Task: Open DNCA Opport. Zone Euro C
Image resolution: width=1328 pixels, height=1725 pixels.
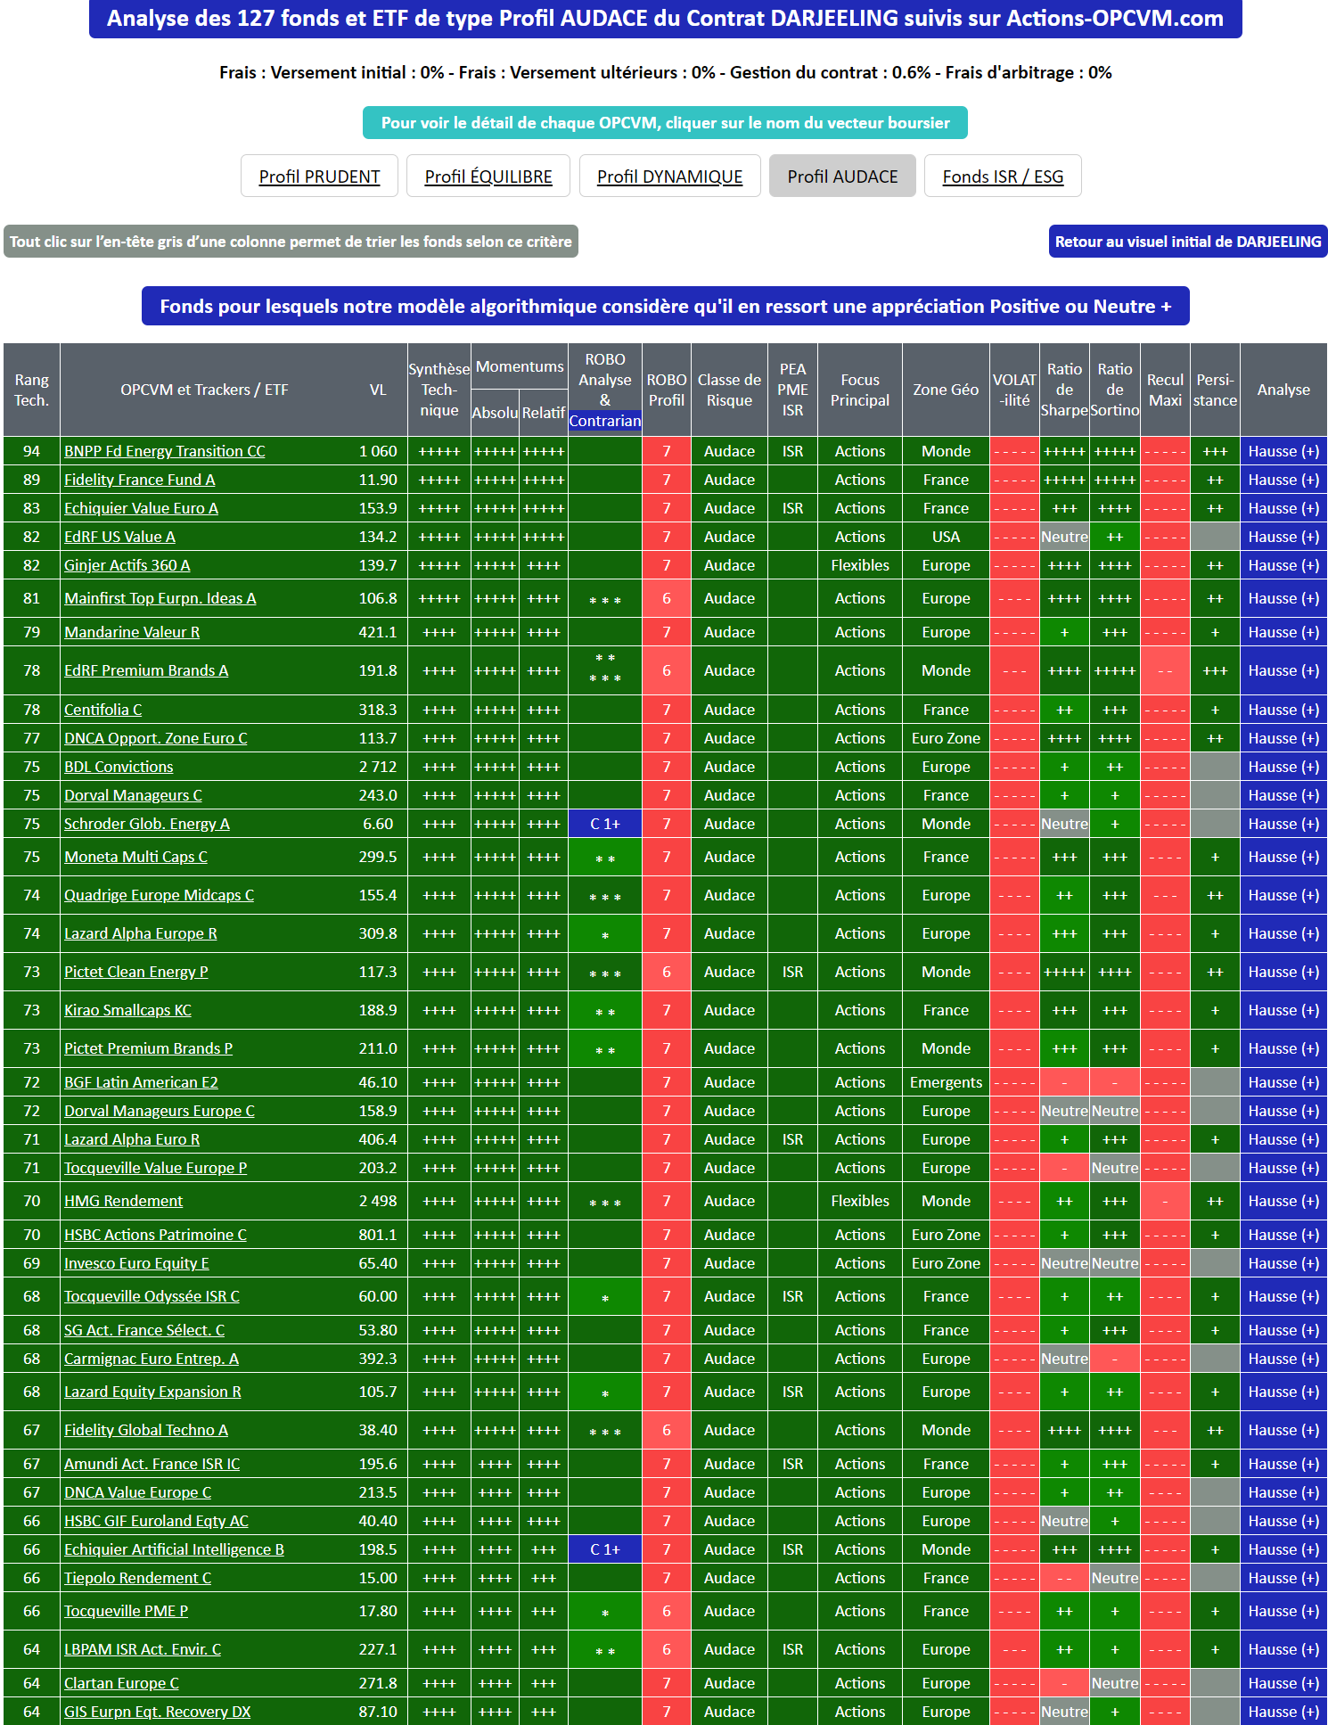Action: 156,738
